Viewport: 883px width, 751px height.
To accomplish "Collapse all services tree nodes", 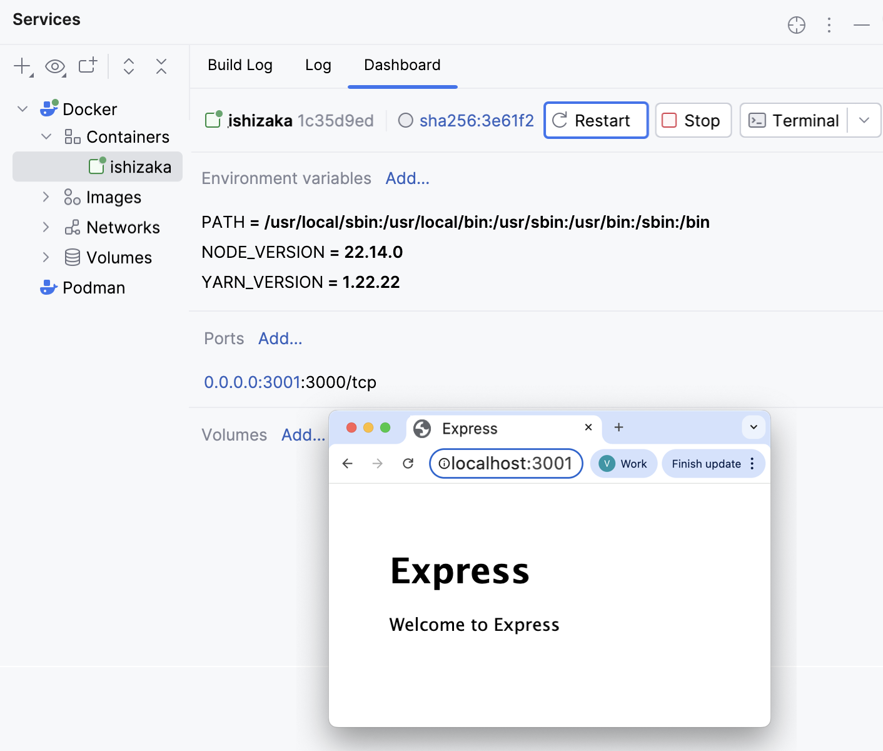I will click(x=161, y=66).
